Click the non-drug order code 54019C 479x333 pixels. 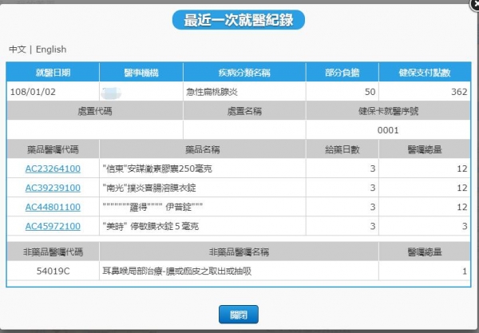coord(53,272)
